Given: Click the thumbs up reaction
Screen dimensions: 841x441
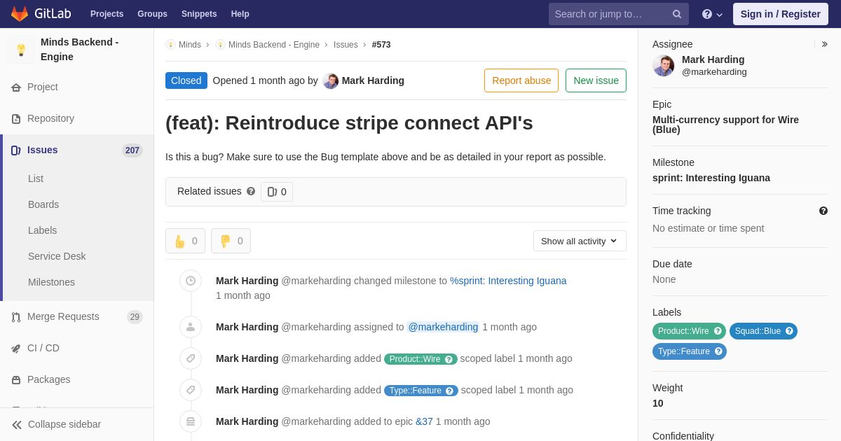Looking at the screenshot, I should pos(185,241).
